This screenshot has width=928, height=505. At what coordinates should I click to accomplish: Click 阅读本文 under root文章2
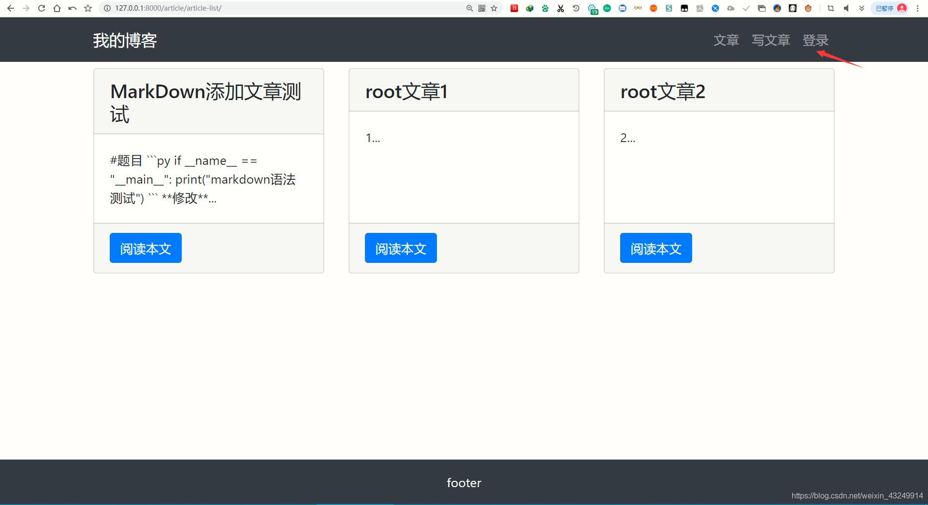[x=656, y=248]
